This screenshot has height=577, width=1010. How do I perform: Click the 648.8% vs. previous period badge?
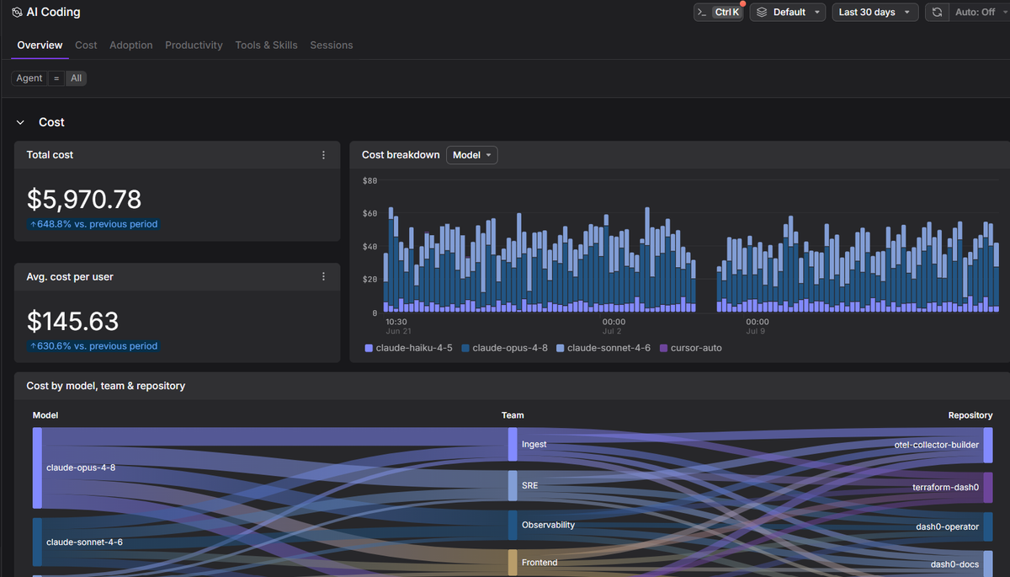(93, 224)
